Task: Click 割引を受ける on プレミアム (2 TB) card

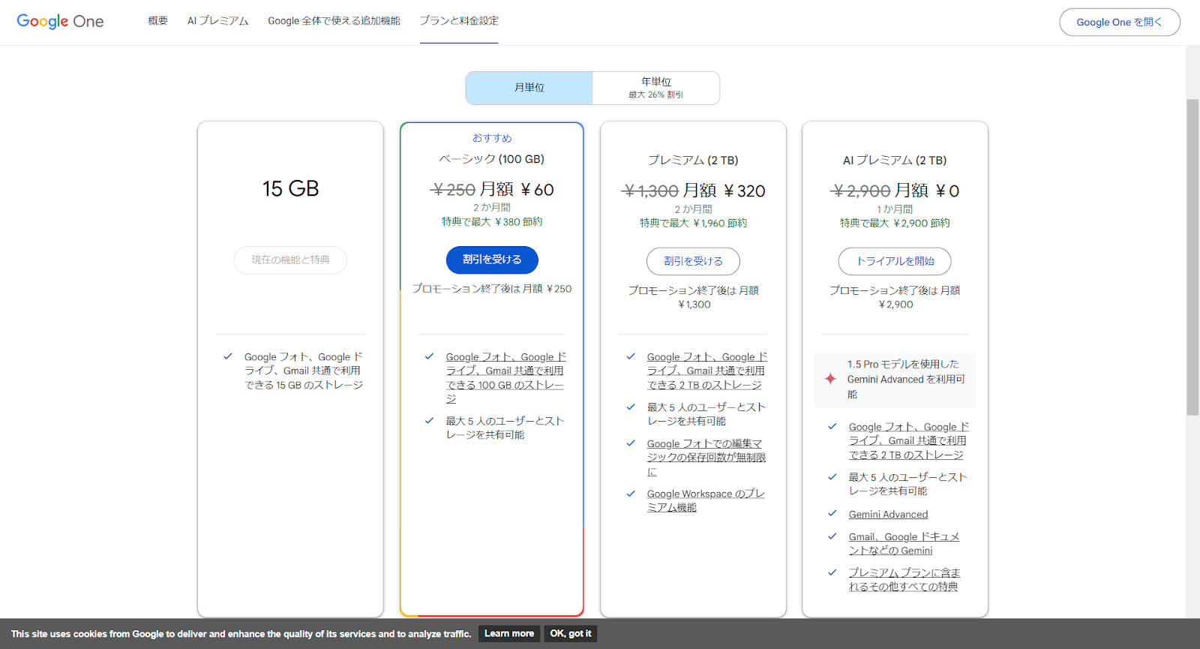Action: 693,261
